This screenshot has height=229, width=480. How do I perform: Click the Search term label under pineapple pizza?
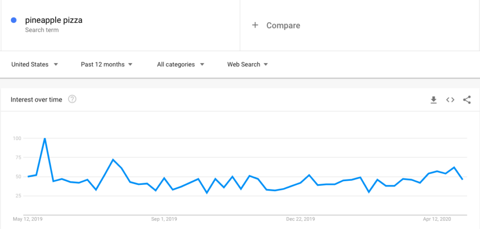click(42, 30)
